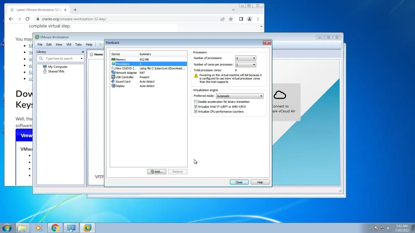Uncheck Virtualize CPU performance counters
This screenshot has height=233, width=415.
click(x=196, y=112)
